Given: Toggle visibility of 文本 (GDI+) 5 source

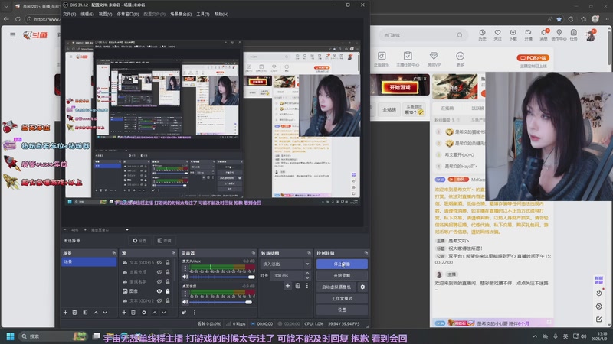Looking at the screenshot, I should coord(159,262).
